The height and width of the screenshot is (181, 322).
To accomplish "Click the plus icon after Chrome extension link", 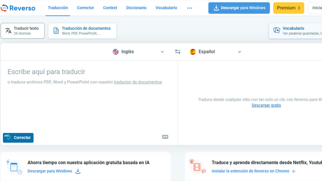I will click(294, 171).
